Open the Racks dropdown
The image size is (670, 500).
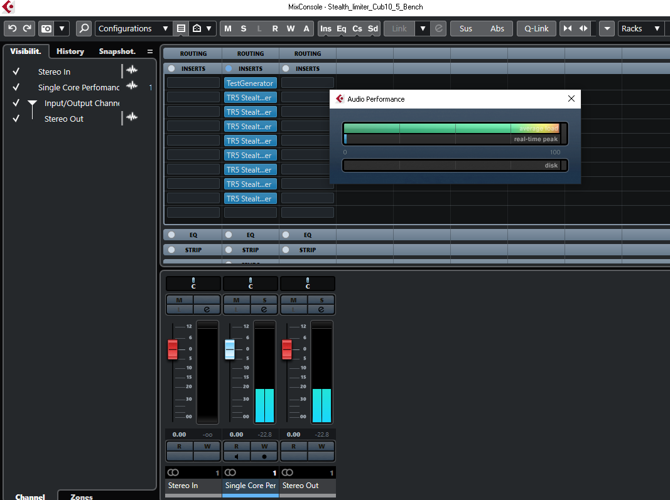point(641,29)
